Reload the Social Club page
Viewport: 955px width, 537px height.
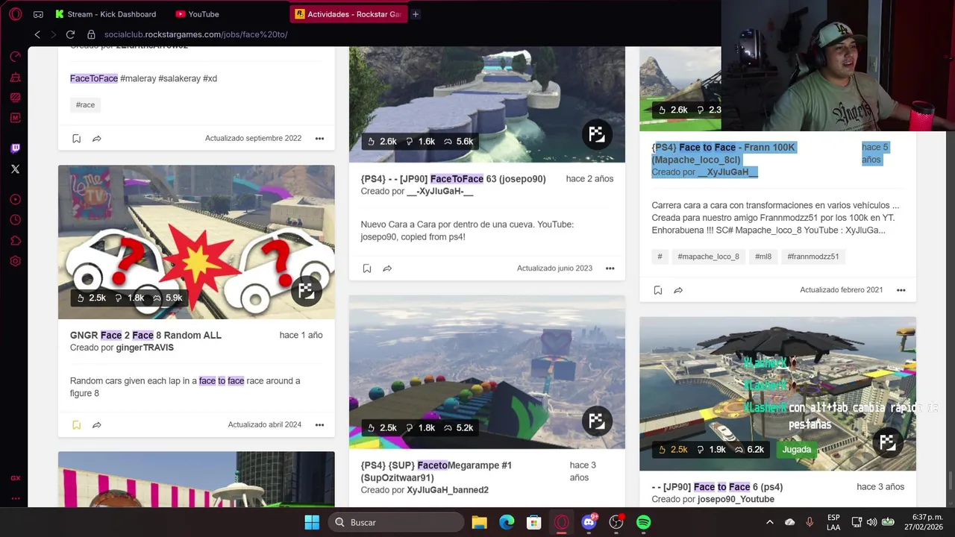pos(70,34)
